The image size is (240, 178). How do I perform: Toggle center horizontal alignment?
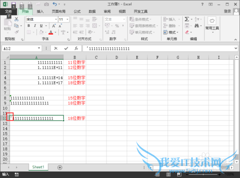[x=82, y=26]
